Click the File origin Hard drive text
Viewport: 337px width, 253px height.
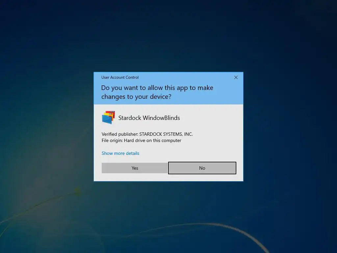point(142,140)
